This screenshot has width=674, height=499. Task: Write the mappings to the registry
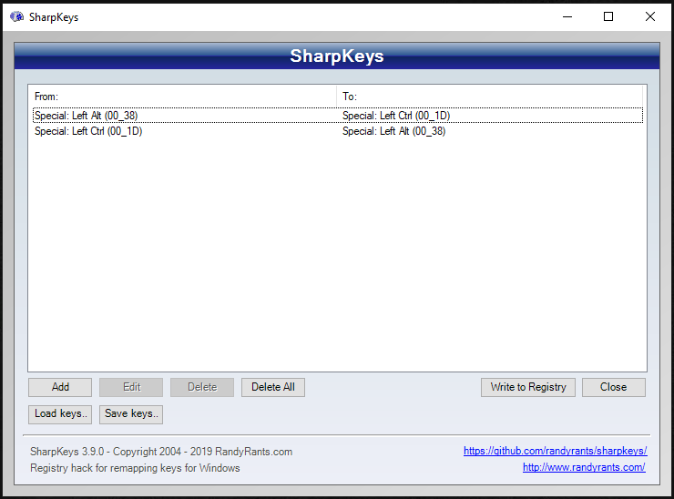pyautogui.click(x=528, y=387)
